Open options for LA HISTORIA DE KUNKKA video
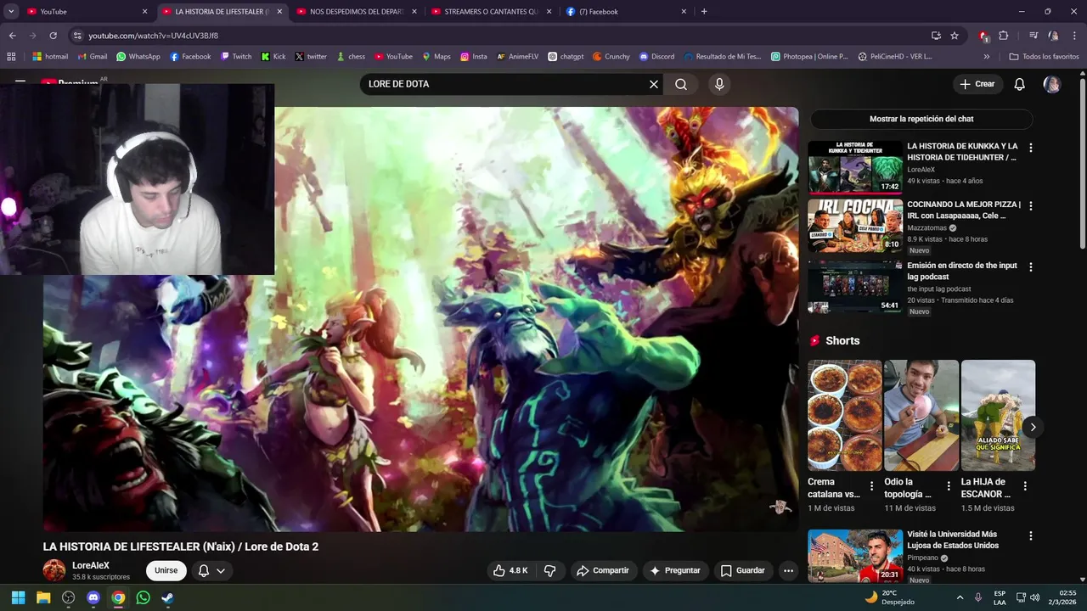The width and height of the screenshot is (1087, 611). 1031,148
